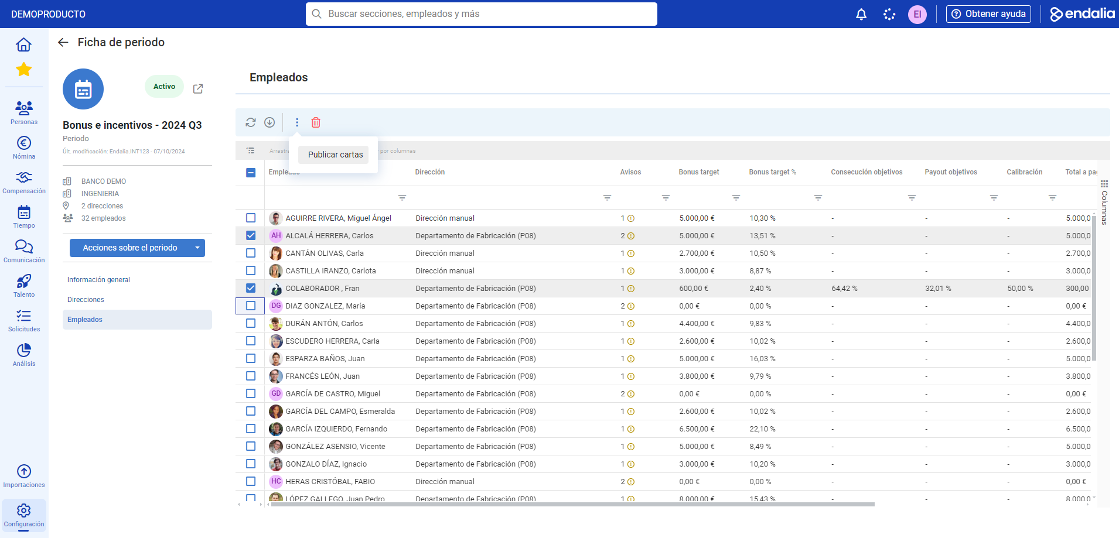
Task: Switch to Información general section
Action: coord(98,280)
